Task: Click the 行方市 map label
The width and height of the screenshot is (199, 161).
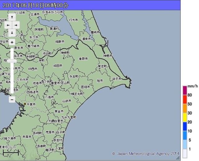Action: coord(73,20)
